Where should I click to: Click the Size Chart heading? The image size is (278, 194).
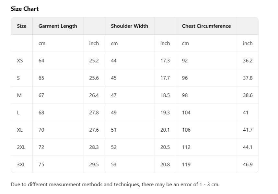pyautogui.click(x=25, y=9)
